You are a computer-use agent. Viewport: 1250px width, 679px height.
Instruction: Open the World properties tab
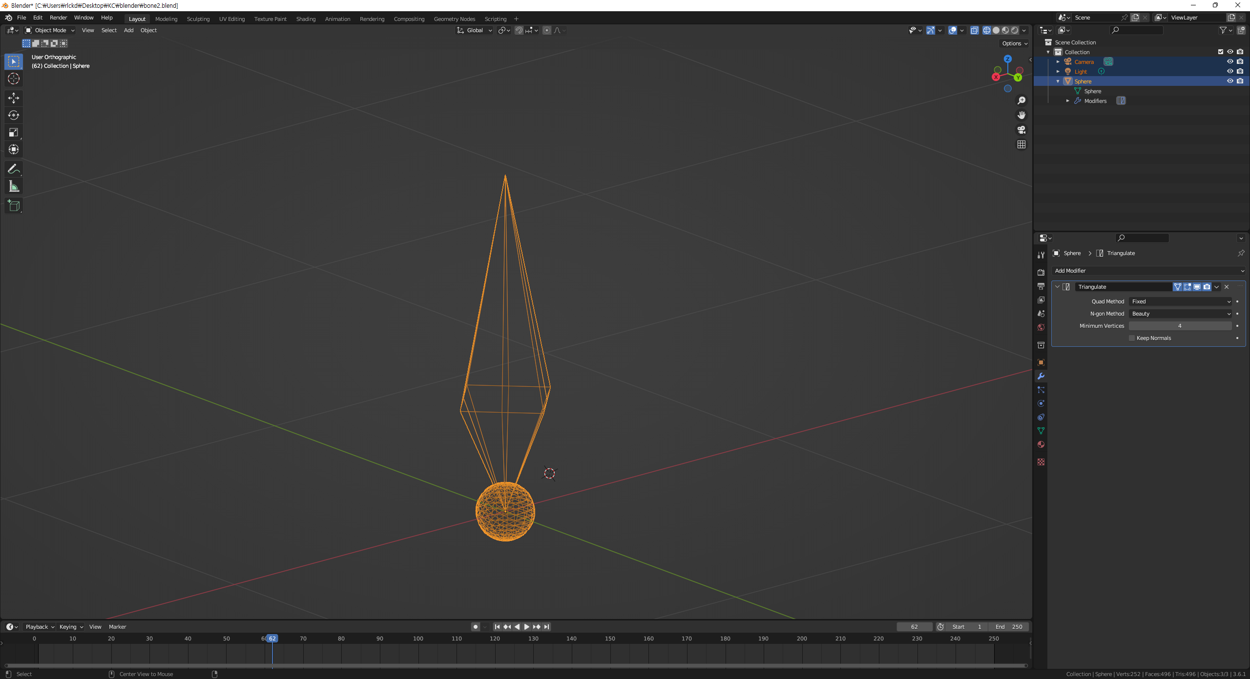(x=1041, y=327)
